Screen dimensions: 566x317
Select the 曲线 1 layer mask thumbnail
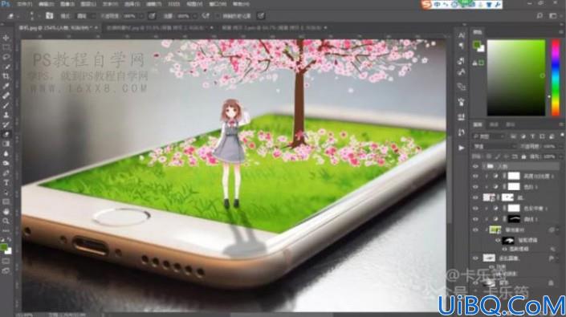coord(514,219)
